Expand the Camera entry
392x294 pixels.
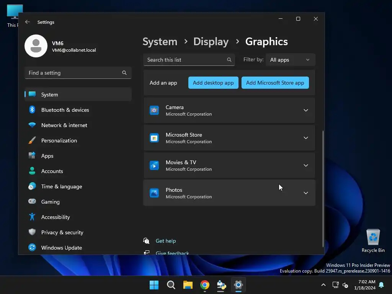pyautogui.click(x=305, y=110)
